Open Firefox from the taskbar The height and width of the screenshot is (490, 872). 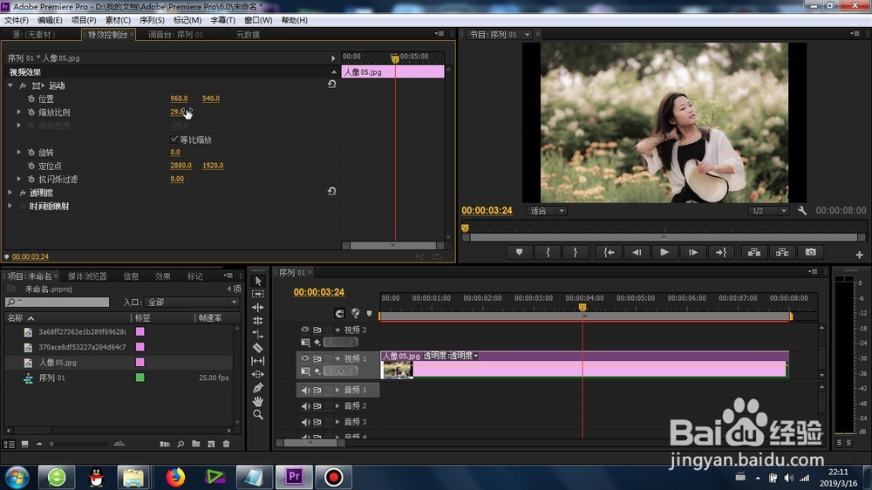pyautogui.click(x=175, y=477)
